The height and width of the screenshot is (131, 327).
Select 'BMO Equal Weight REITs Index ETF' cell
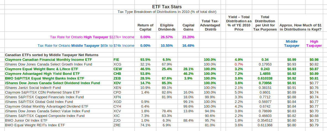35,125
